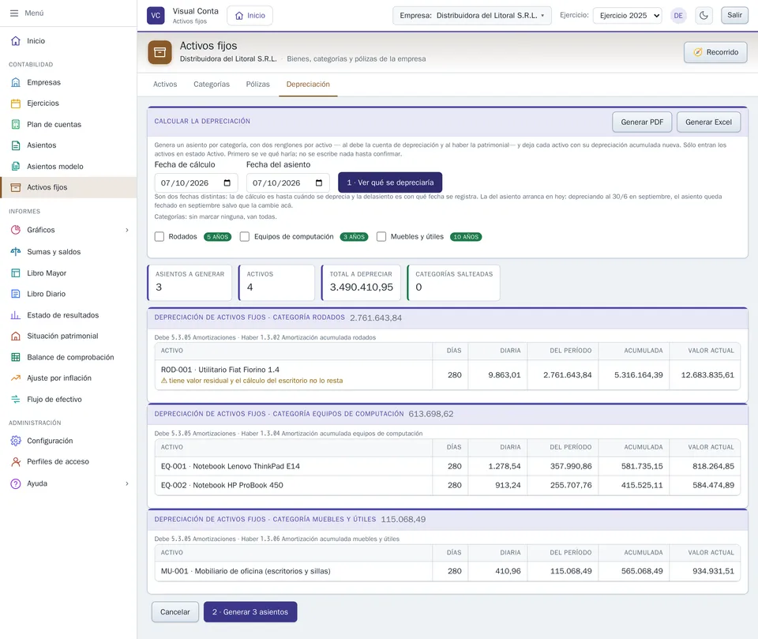758x639 pixels.
Task: Click the Estado de resultados chart icon
Action: pos(16,315)
